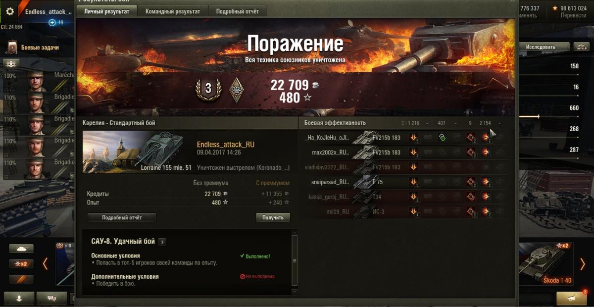Click the crew group icon above portraits
This screenshot has height=307, width=594.
click(x=11, y=63)
